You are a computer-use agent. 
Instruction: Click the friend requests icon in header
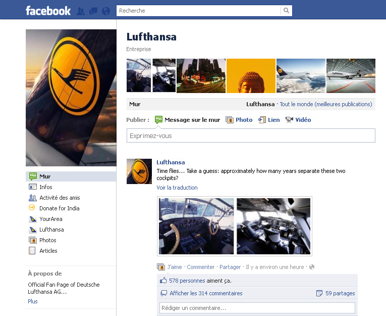(81, 11)
